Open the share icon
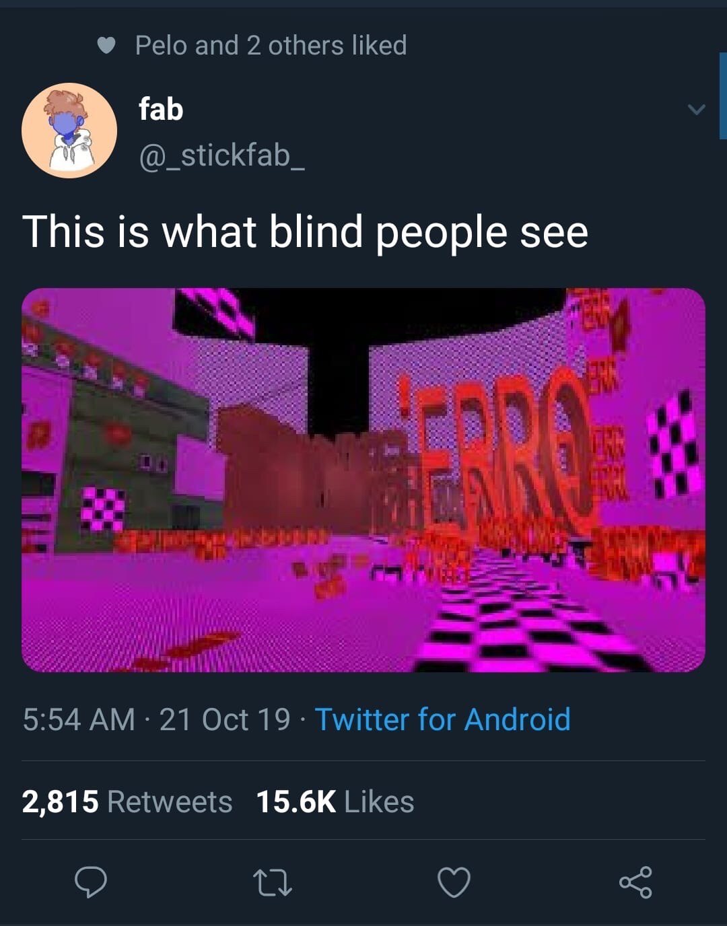The image size is (727, 926). tap(635, 882)
